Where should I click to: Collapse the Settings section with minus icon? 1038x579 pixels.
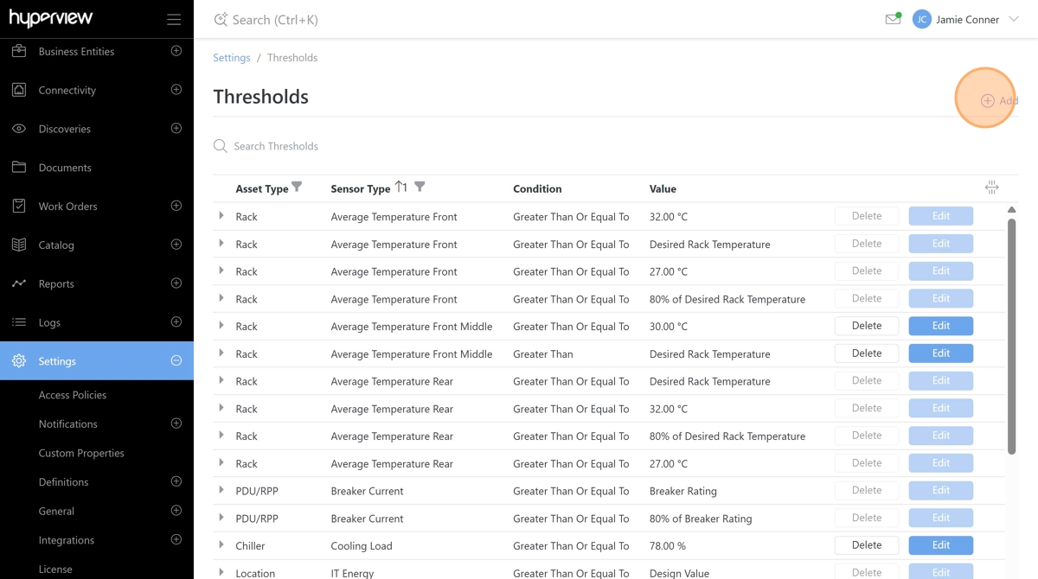(176, 360)
